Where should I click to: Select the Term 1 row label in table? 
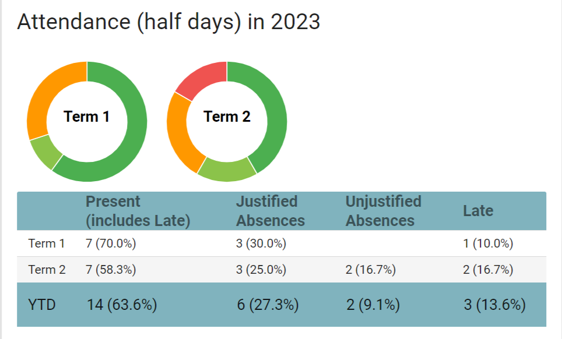pos(47,243)
